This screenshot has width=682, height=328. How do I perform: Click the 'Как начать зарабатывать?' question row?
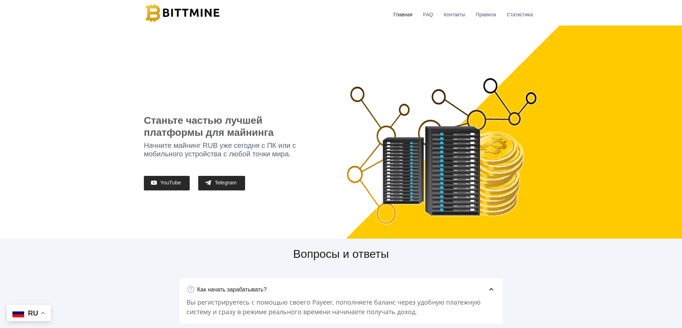coord(232,289)
